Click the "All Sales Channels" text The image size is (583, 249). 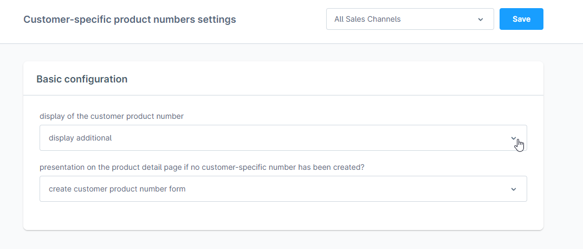click(367, 19)
